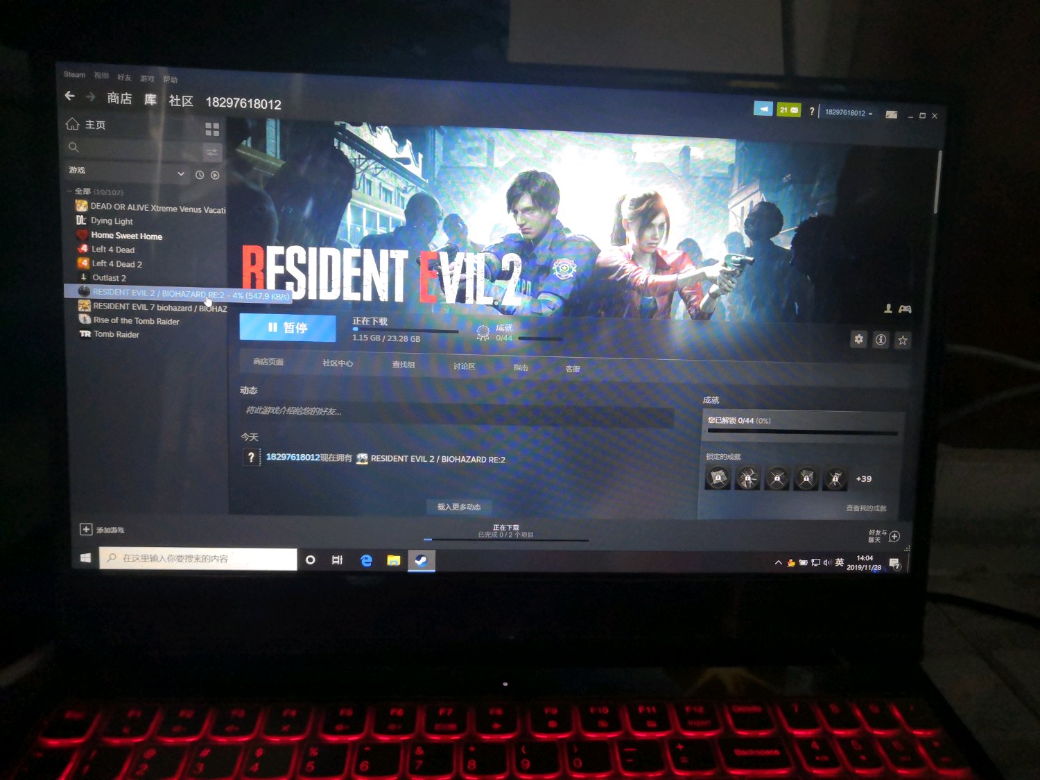The width and height of the screenshot is (1040, 780).
Task: Open the 好友 menu
Action: [x=124, y=77]
